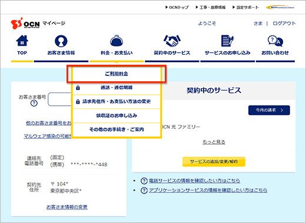
Task: Open the 工事・故障情報 header link
Action: click(211, 8)
